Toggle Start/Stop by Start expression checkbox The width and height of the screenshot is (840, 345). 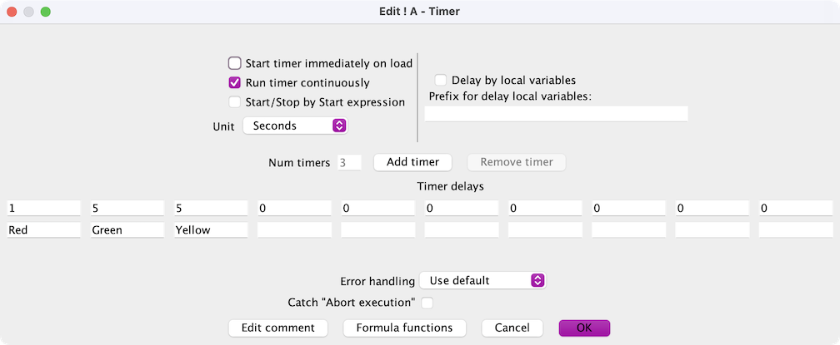(x=235, y=102)
